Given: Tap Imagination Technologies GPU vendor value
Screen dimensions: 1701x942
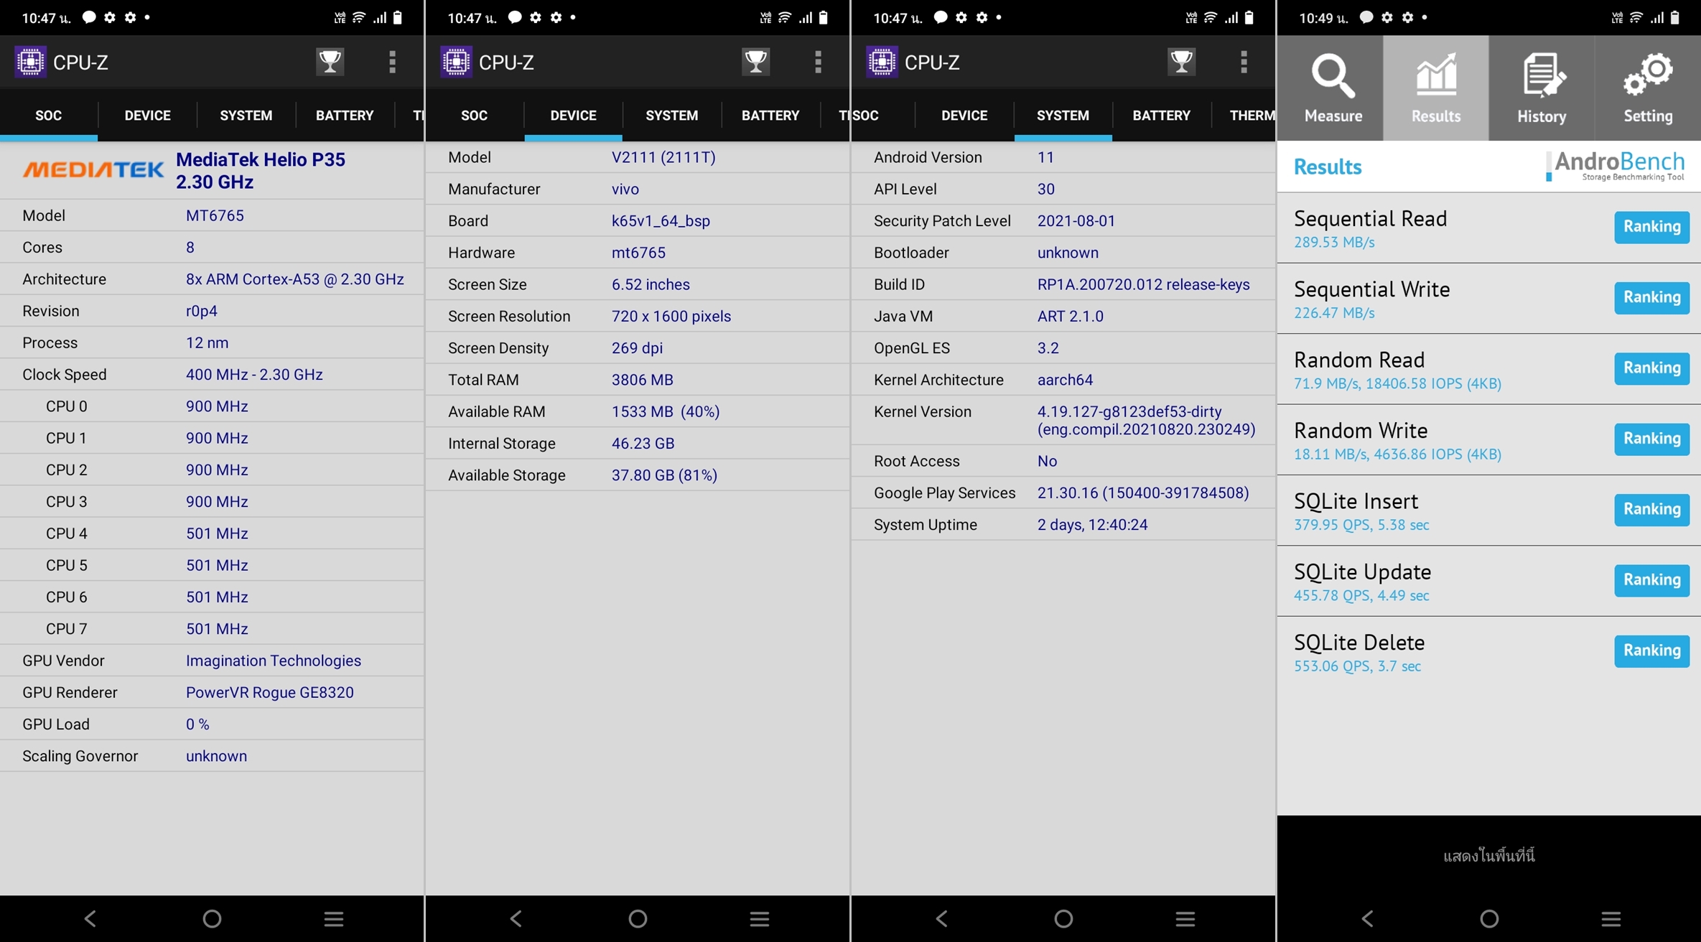Looking at the screenshot, I should (273, 661).
